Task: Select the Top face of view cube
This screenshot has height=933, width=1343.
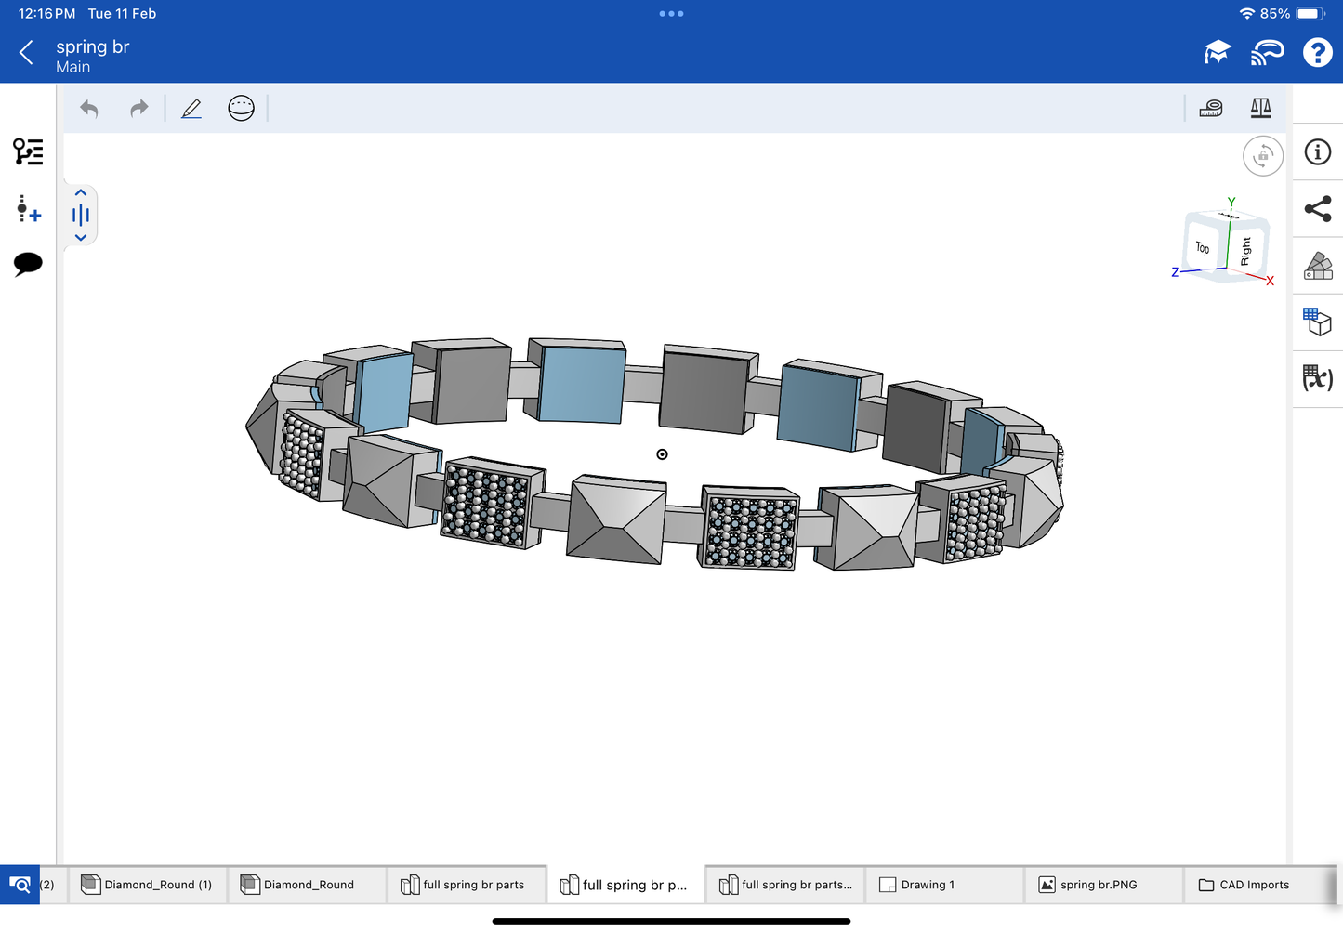Action: (x=1203, y=247)
